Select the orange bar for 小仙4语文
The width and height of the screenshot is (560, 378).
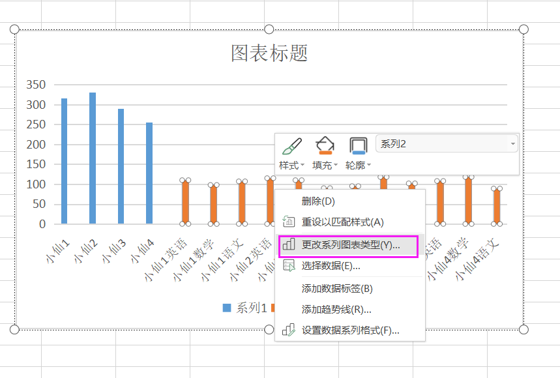point(497,207)
